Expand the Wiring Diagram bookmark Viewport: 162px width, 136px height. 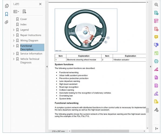14,40
